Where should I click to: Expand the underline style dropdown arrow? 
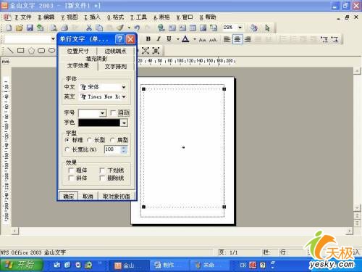coord(178,39)
